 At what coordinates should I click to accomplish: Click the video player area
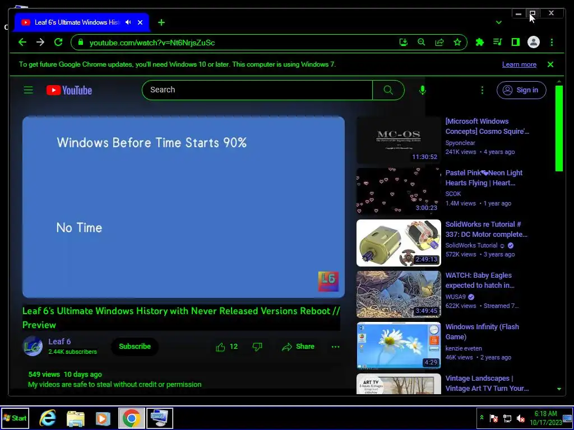tap(183, 207)
